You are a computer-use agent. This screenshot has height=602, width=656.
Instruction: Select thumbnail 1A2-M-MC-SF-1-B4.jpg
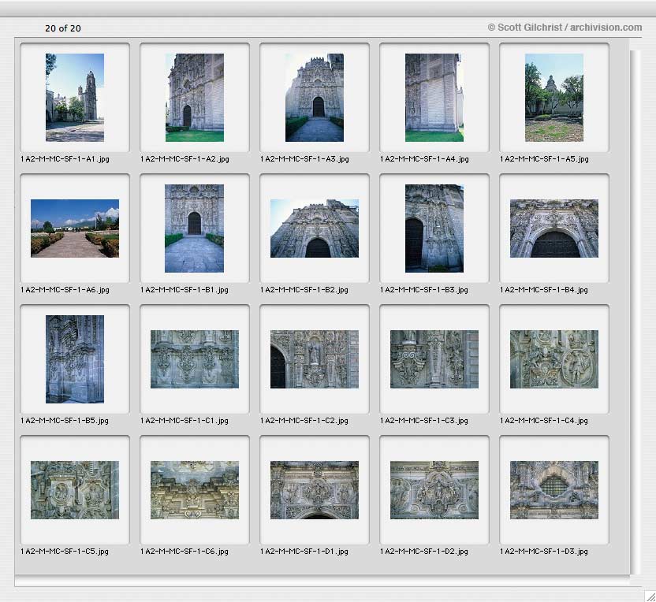click(554, 229)
